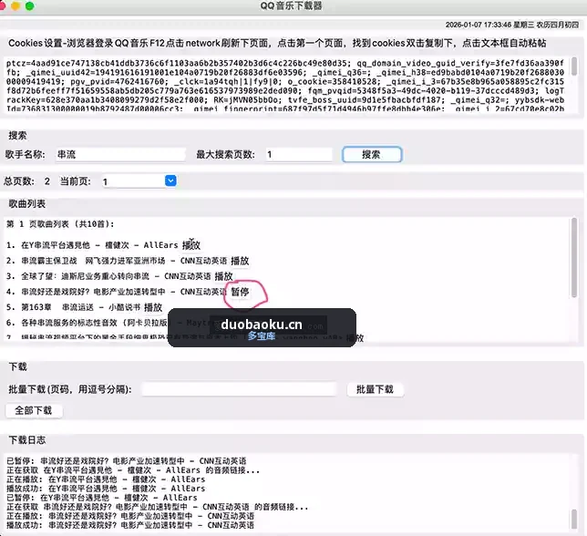
Task: Click the 全部下载 button
Action: click(x=34, y=410)
